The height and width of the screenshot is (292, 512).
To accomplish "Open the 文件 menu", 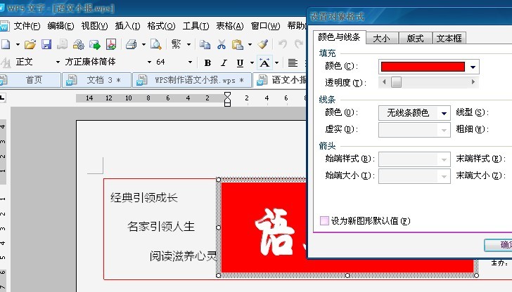I will coord(27,26).
